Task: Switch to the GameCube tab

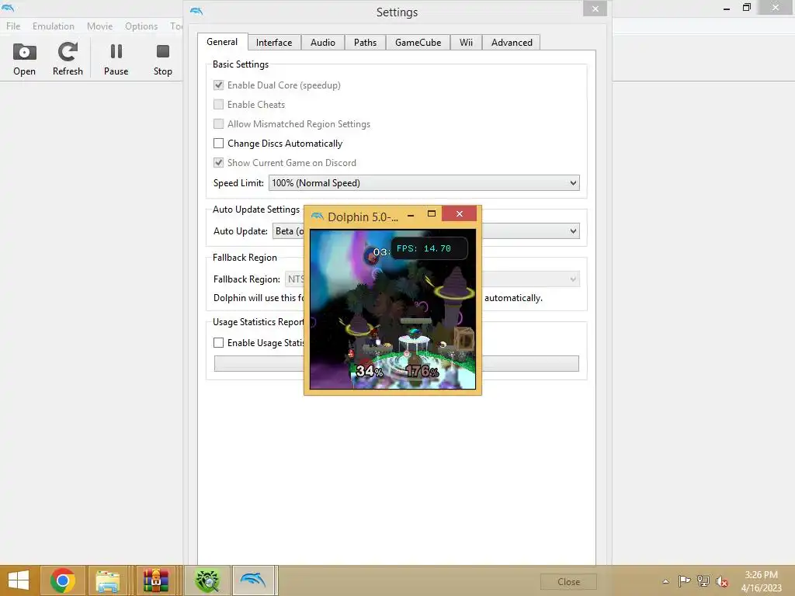Action: [418, 43]
